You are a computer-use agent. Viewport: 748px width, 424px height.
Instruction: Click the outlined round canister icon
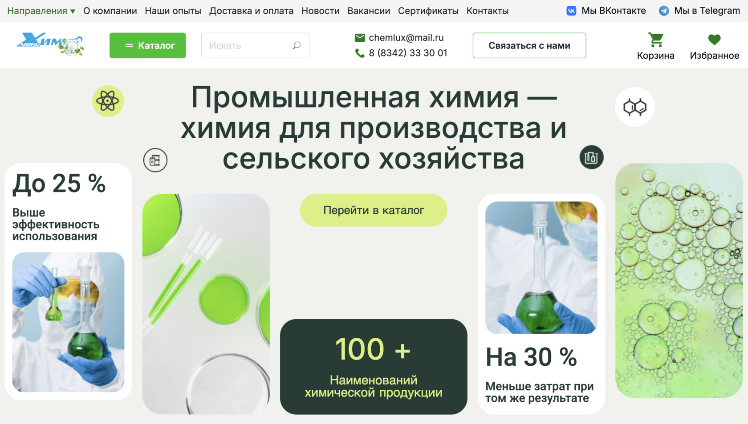pyautogui.click(x=155, y=160)
